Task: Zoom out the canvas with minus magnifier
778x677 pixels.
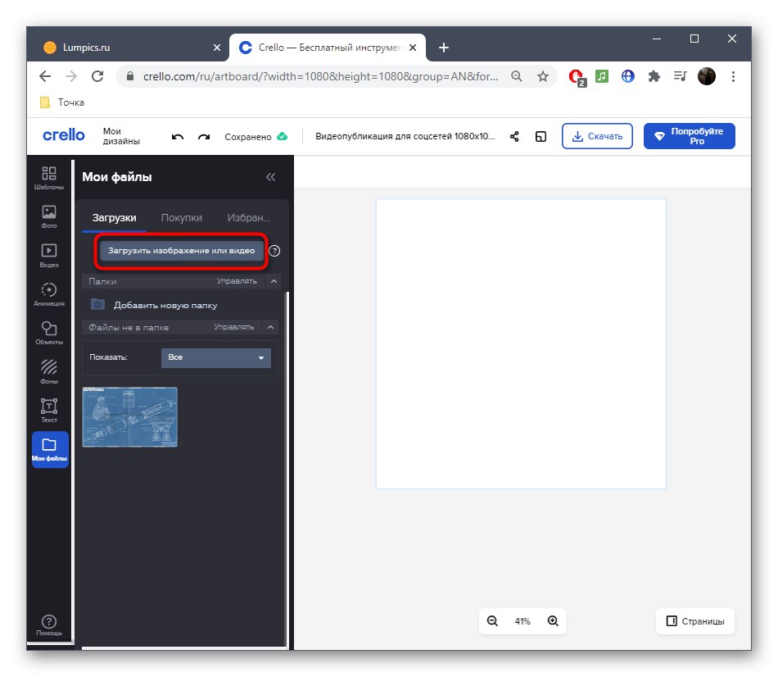Action: pyautogui.click(x=492, y=621)
